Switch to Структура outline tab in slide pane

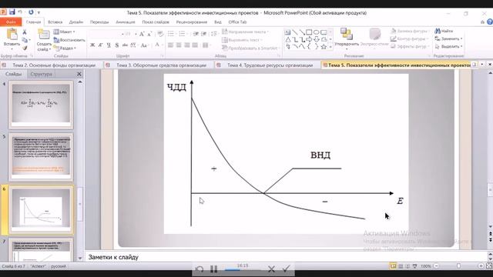(41, 74)
